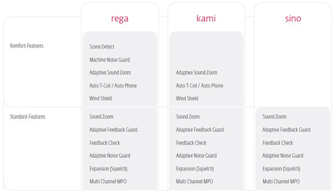Click Adaptive Feedback Guard under sino
335x191 pixels.
(x=286, y=129)
